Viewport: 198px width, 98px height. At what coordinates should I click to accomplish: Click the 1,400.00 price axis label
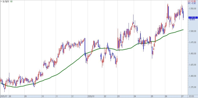[x=193, y=76]
